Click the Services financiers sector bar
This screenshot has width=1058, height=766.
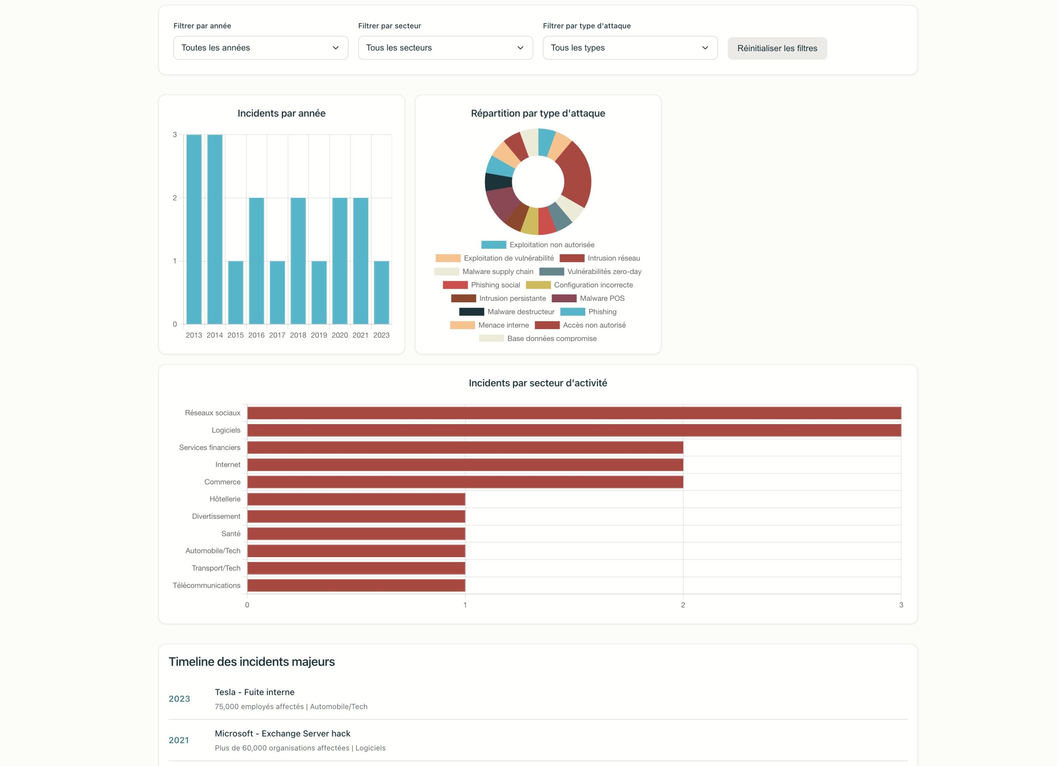[x=465, y=447]
